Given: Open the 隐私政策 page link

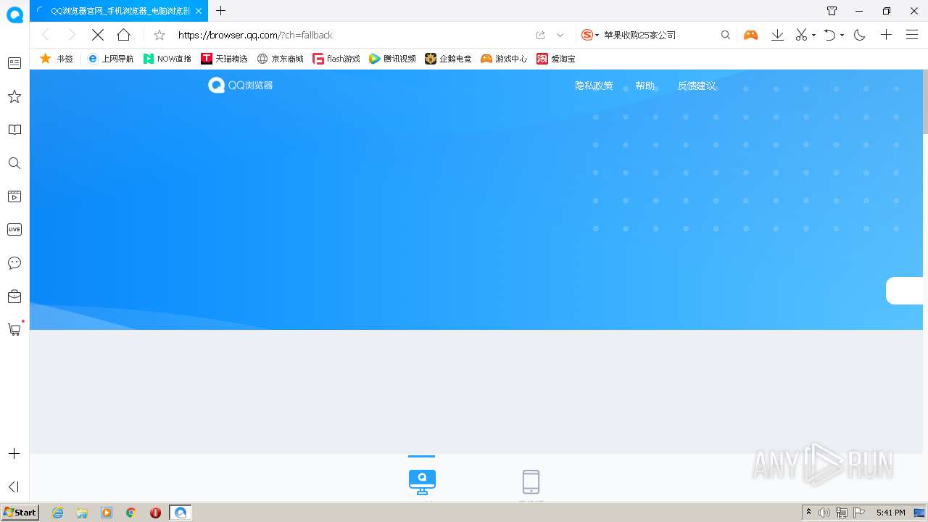Looking at the screenshot, I should [594, 86].
